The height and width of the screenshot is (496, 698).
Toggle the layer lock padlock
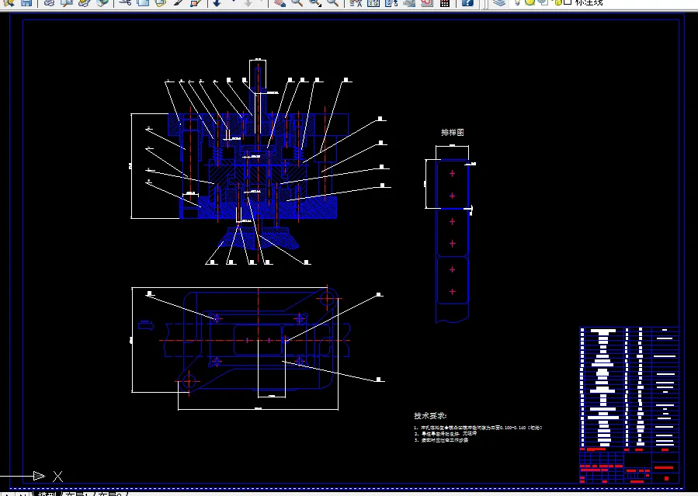557,2
